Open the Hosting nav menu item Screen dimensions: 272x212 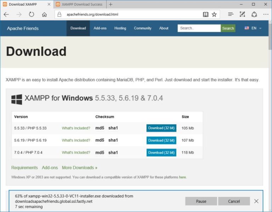(x=120, y=28)
